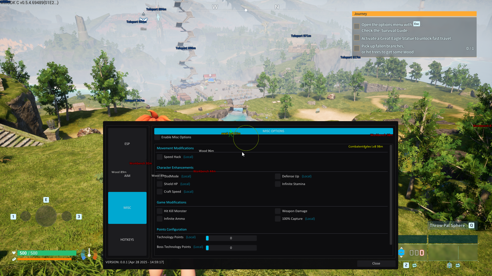Screen dimensions: 492x276
Task: Toggle Weapon Damage checkbox
Action: pyautogui.click(x=278, y=211)
